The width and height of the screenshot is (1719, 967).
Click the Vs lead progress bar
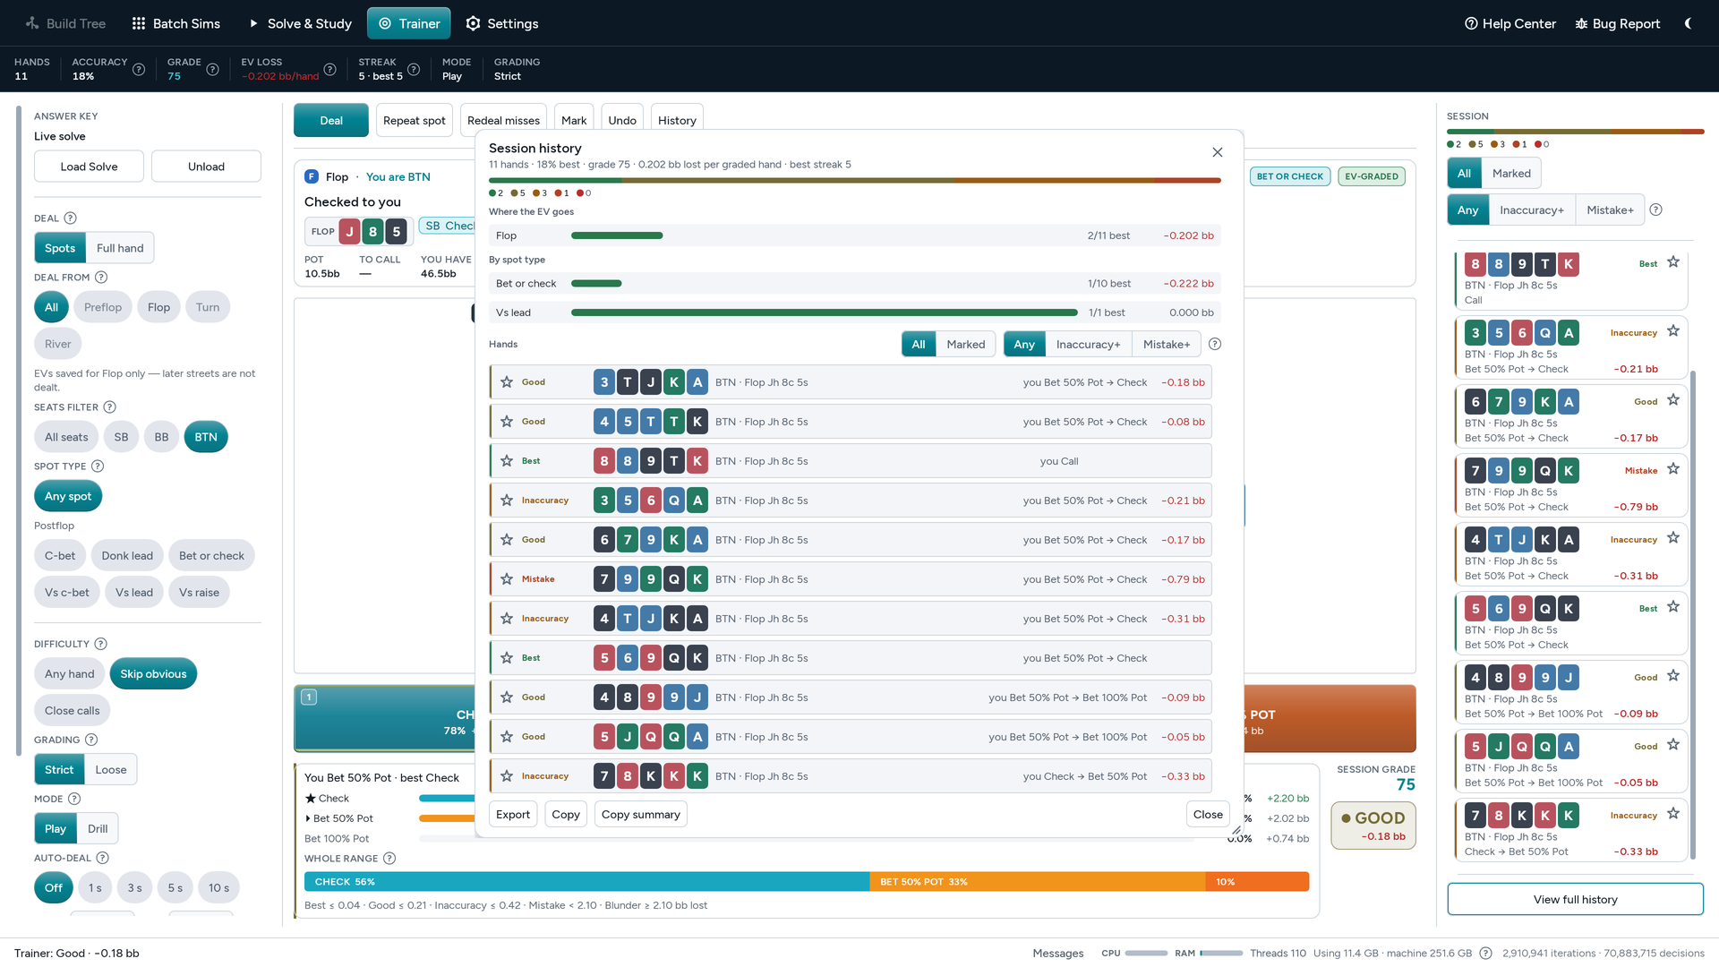[824, 312]
